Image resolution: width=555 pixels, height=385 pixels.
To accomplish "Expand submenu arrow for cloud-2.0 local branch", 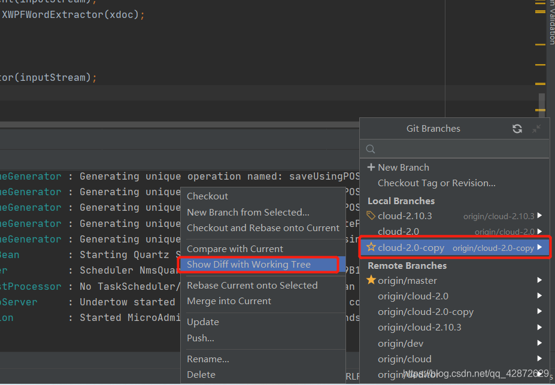I will coord(539,232).
